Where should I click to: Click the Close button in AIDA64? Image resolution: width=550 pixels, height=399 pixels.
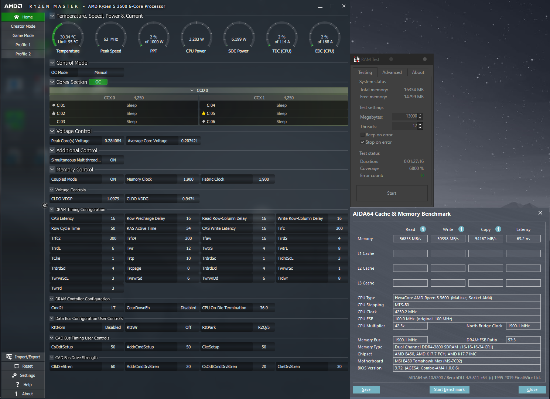(x=532, y=389)
